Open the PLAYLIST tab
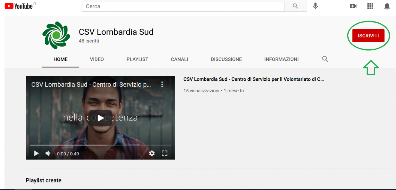 [137, 59]
